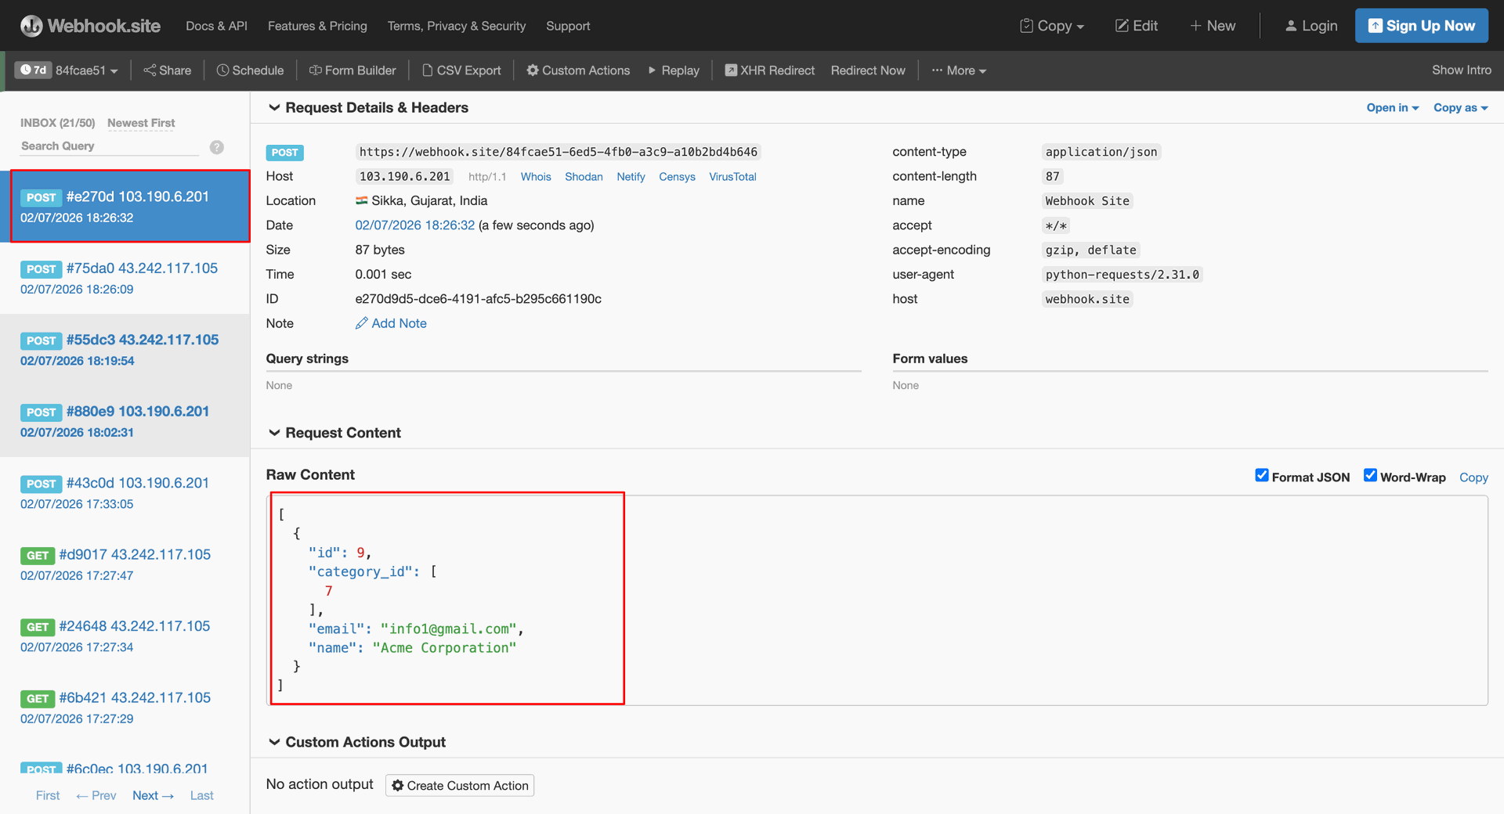Click the Share toolbar item
This screenshot has width=1504, height=814.
pos(168,70)
